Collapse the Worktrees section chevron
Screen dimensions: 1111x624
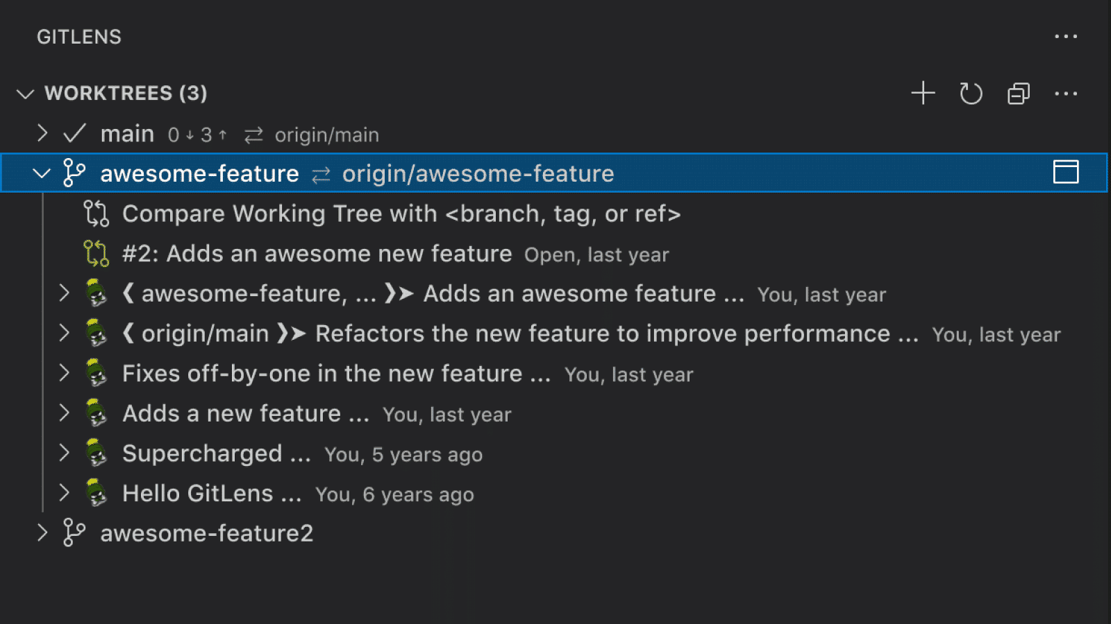(26, 94)
